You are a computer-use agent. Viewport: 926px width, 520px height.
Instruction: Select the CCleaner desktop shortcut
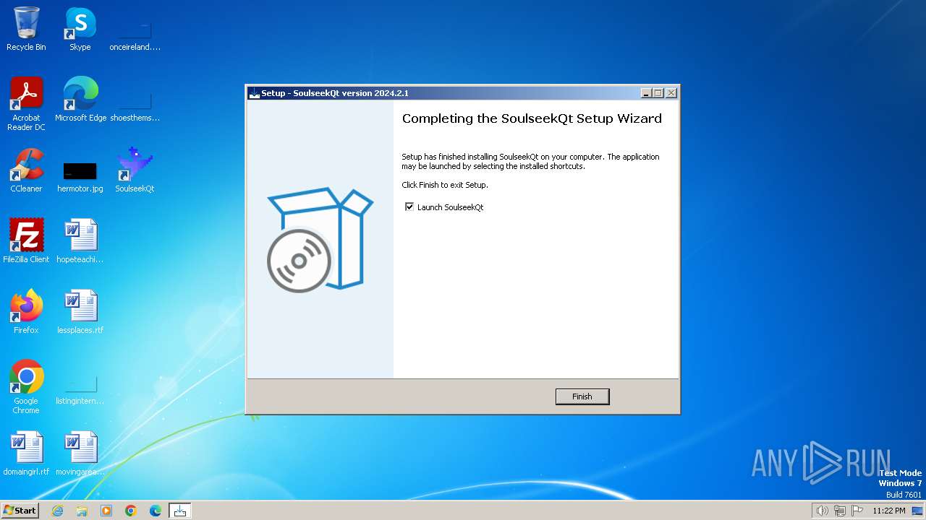pyautogui.click(x=26, y=171)
